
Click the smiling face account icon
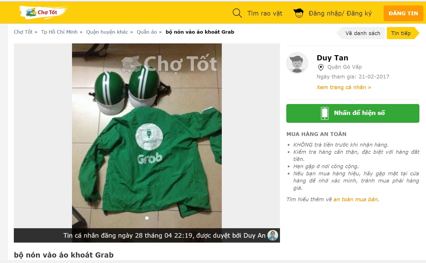pyautogui.click(x=298, y=13)
